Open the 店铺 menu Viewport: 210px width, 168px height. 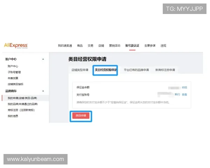pyautogui.click(x=101, y=46)
